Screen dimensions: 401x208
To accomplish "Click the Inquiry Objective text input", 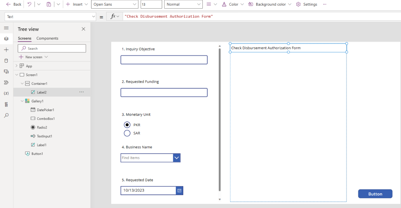I will tap(164, 60).
